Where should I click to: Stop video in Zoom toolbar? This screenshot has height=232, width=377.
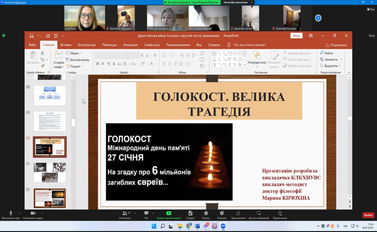33,214
